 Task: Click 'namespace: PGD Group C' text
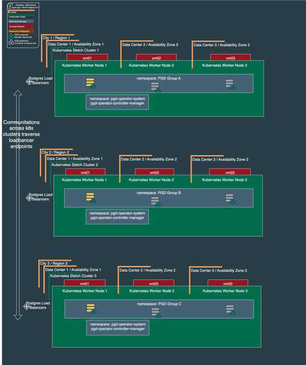(x=159, y=304)
